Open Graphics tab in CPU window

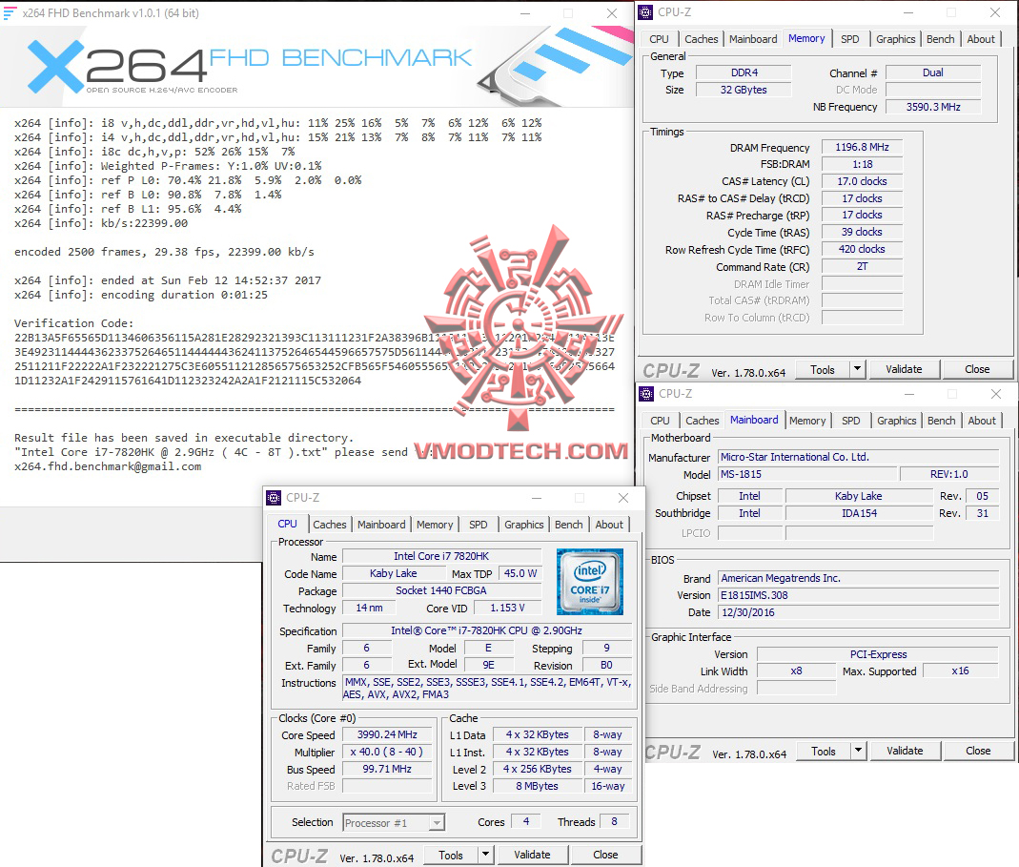(523, 525)
